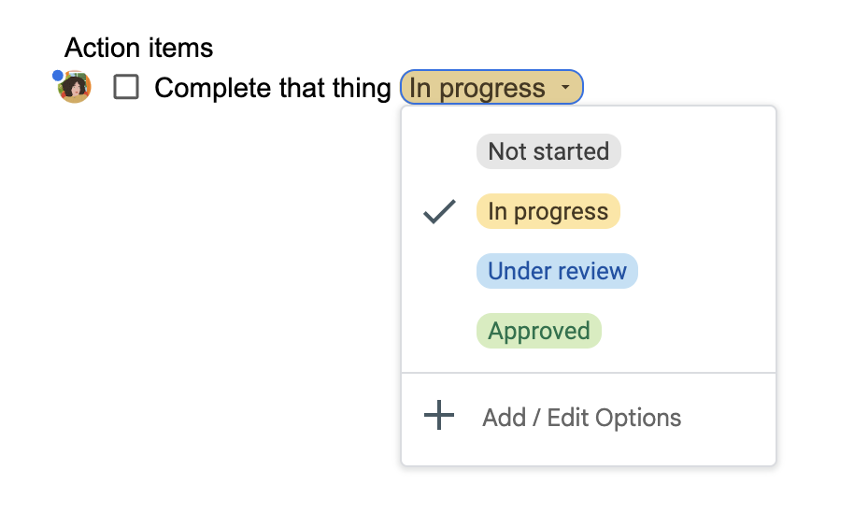Click "Add / Edit Options" text
This screenshot has height=527, width=854.
(581, 417)
